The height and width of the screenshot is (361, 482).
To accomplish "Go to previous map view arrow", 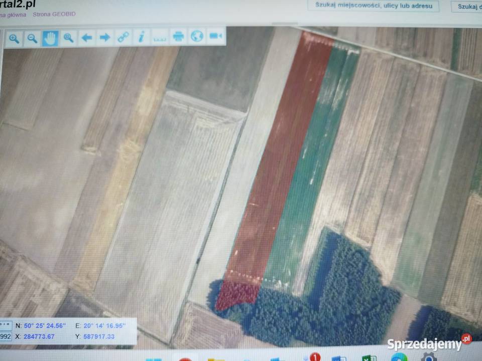I will pos(87,38).
